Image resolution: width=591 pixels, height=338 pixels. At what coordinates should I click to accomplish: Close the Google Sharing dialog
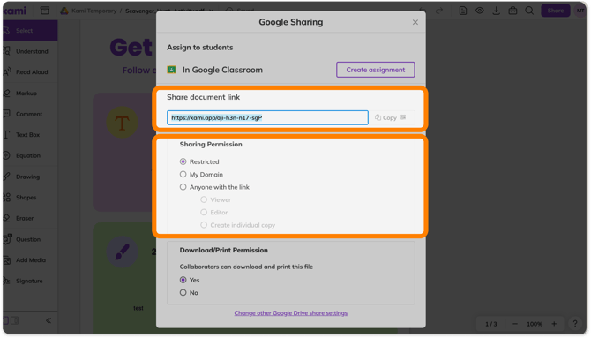[x=415, y=22]
